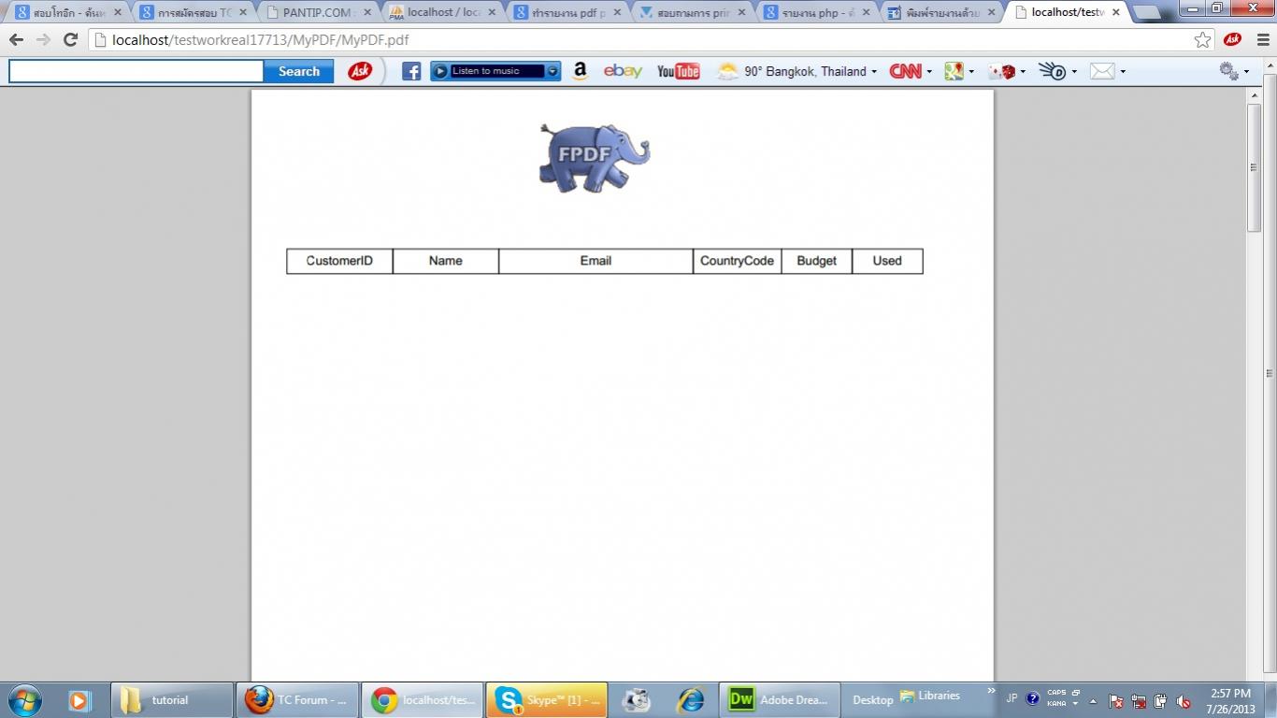Open Libraries from the taskbar toolbar

[x=930, y=696]
